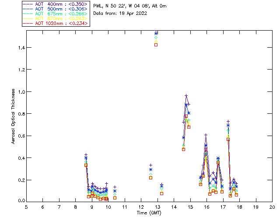Click the 12 tick label on time axis
Viewport: 280px width, 224px height.
pyautogui.click(x=141, y=206)
